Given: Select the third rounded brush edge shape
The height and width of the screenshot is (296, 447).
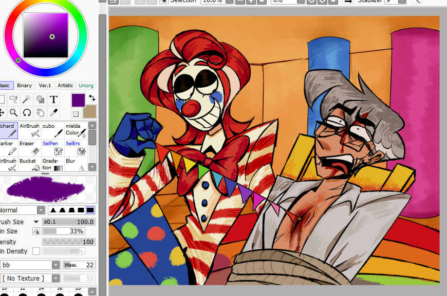Looking at the screenshot, I should click(x=71, y=210).
